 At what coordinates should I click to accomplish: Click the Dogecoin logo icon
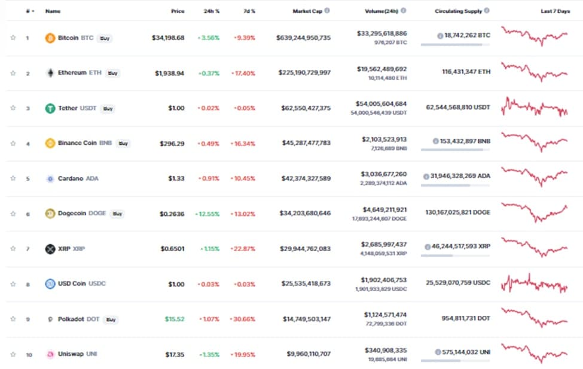coord(50,214)
